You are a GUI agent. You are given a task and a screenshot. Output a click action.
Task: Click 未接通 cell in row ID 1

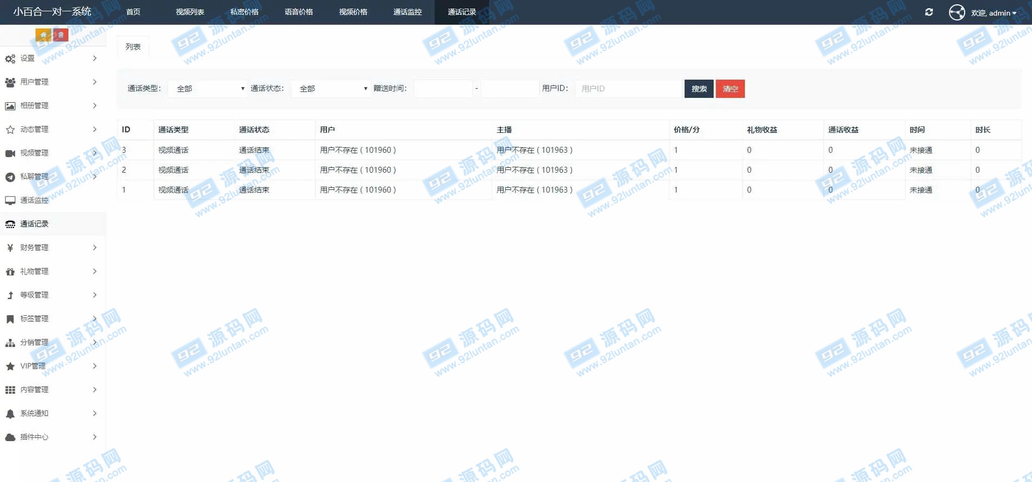point(921,190)
